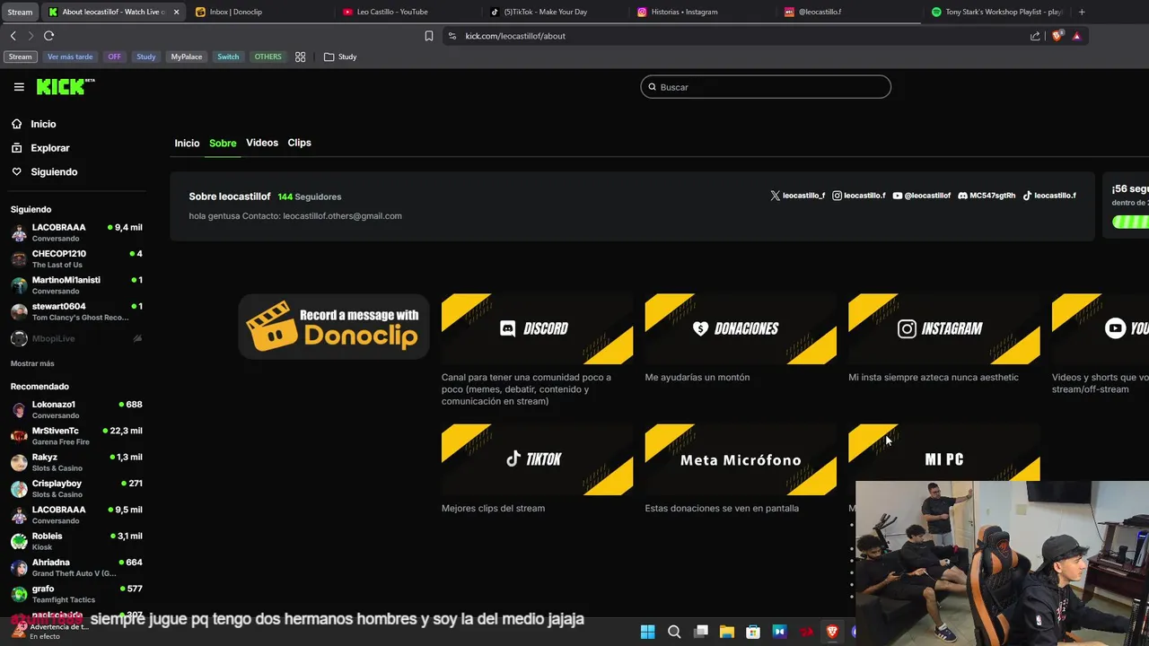This screenshot has height=646, width=1149.
Task: Switch to the Clips channel tab
Action: tap(299, 143)
